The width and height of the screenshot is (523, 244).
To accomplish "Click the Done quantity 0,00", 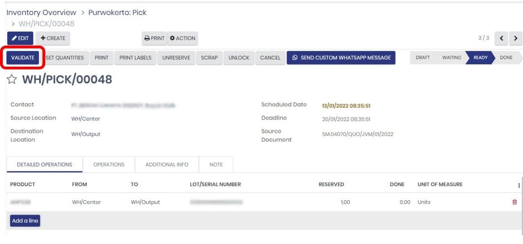I will coord(405,202).
